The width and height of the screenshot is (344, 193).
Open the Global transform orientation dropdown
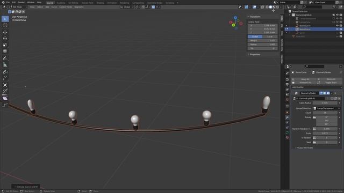127,7
